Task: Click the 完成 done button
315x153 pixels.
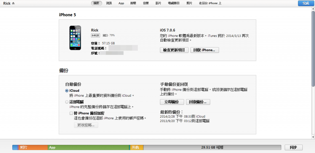Action: [x=306, y=3]
